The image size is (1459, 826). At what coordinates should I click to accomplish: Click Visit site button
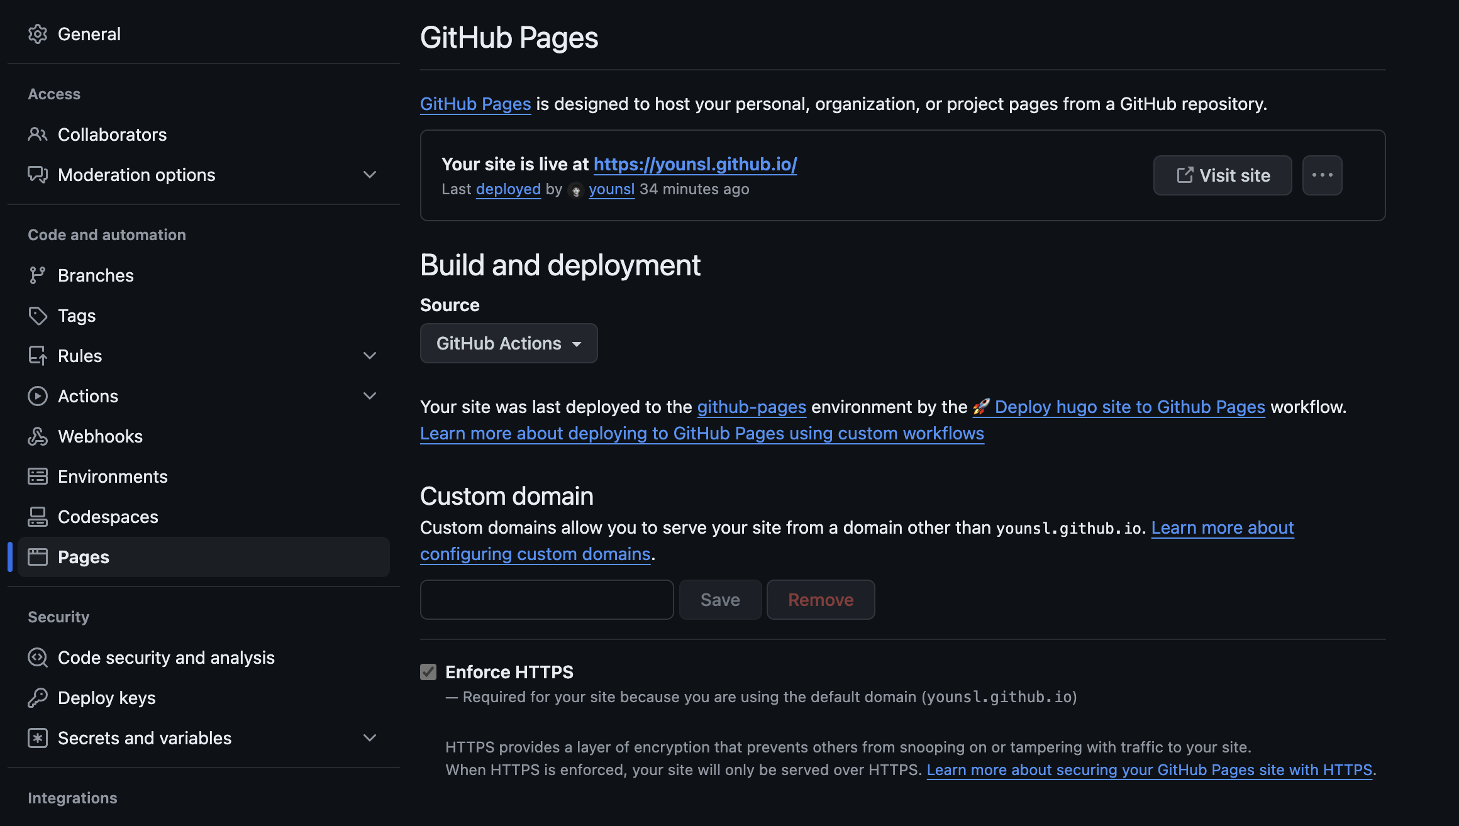click(x=1223, y=174)
